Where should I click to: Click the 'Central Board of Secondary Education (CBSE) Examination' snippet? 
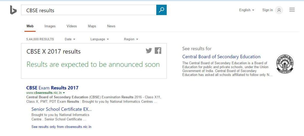(94, 99)
